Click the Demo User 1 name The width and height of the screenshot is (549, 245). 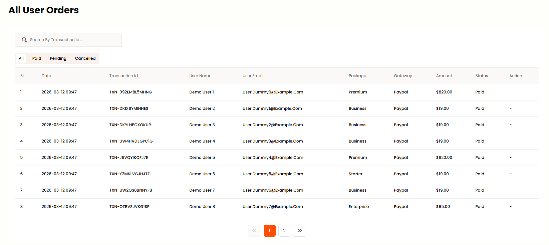pyautogui.click(x=202, y=92)
